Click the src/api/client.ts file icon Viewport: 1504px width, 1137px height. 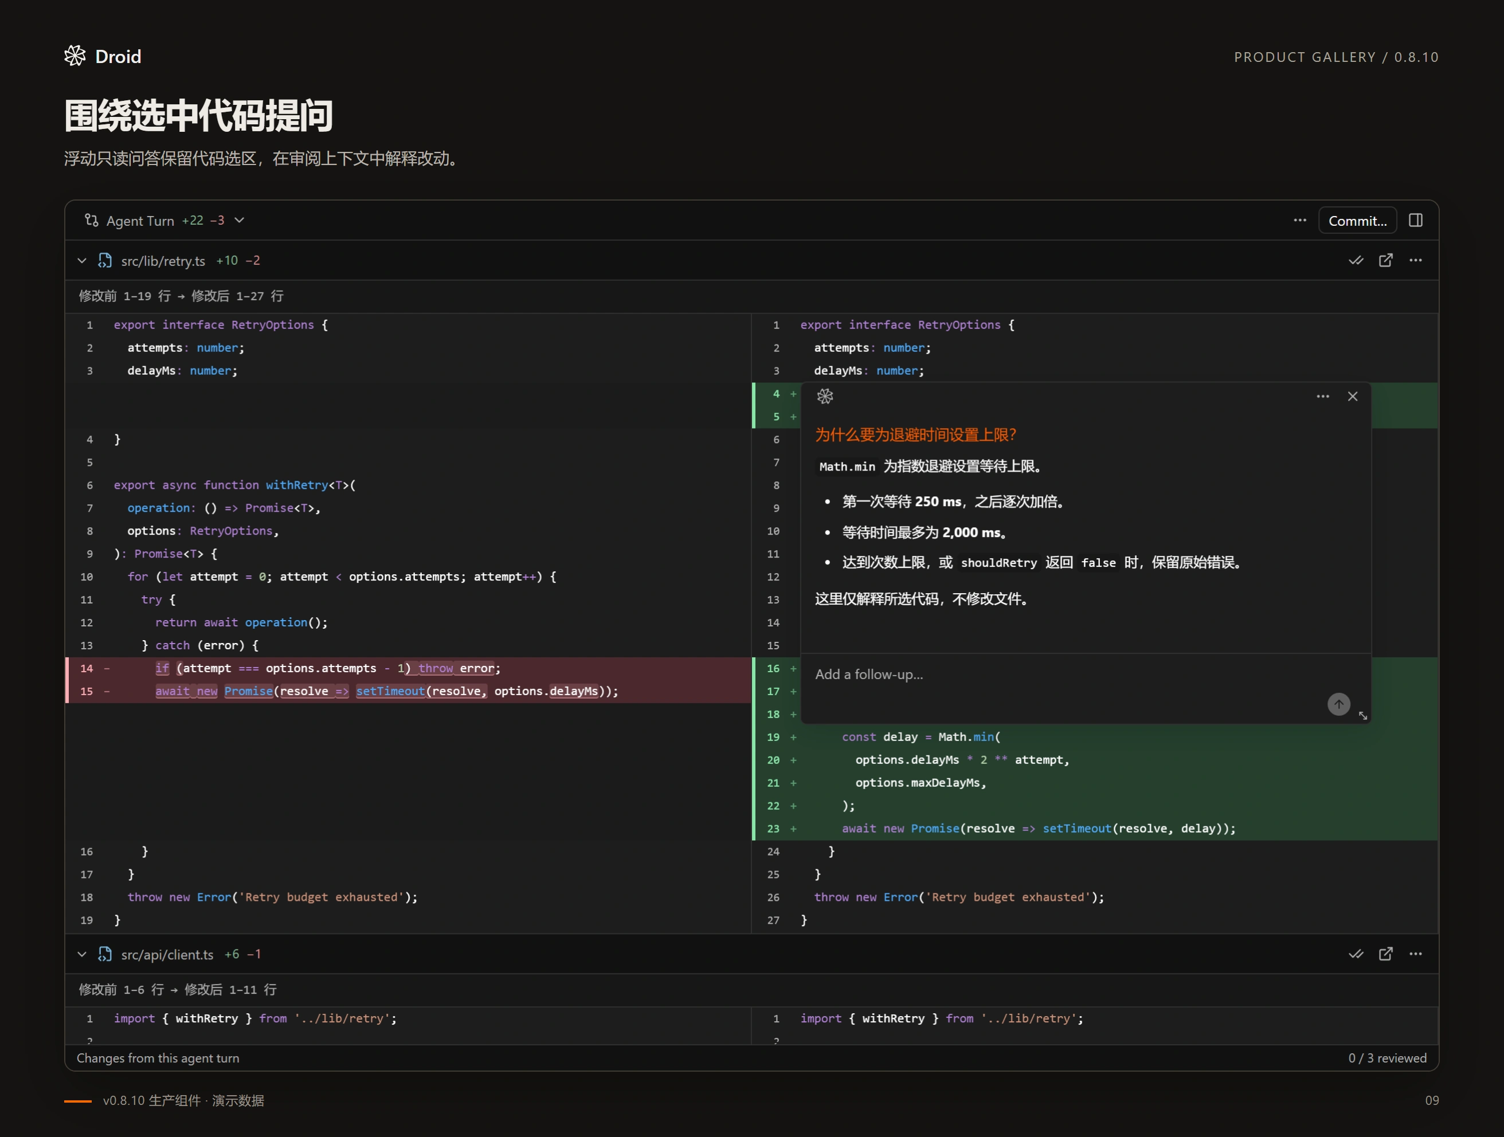pyautogui.click(x=105, y=954)
